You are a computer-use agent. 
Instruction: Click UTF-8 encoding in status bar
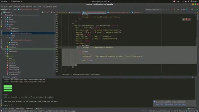pyautogui.click(x=176, y=111)
